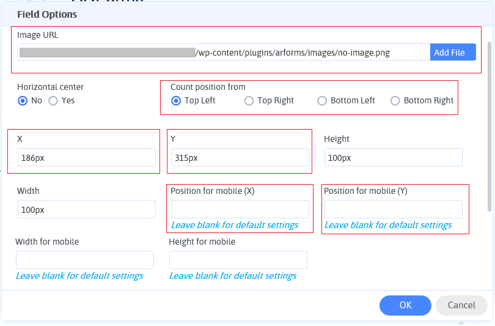This screenshot has width=495, height=326.
Task: Click the X position input field
Action: [x=86, y=157]
